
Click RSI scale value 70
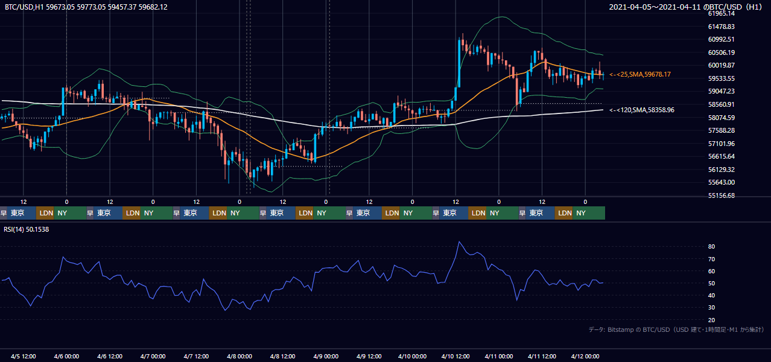[712, 259]
